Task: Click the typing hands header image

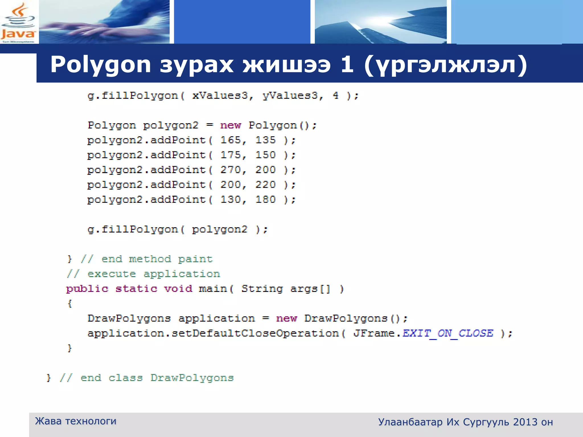Action: (104, 22)
